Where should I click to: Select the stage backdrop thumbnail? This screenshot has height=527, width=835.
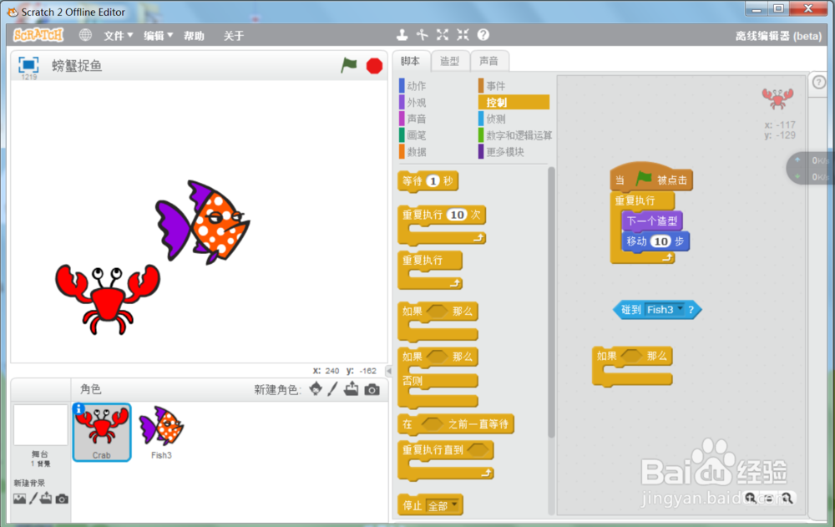coord(40,425)
